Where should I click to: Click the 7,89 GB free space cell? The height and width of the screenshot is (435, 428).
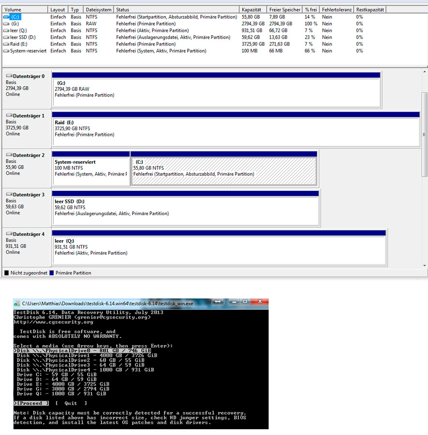click(x=277, y=17)
